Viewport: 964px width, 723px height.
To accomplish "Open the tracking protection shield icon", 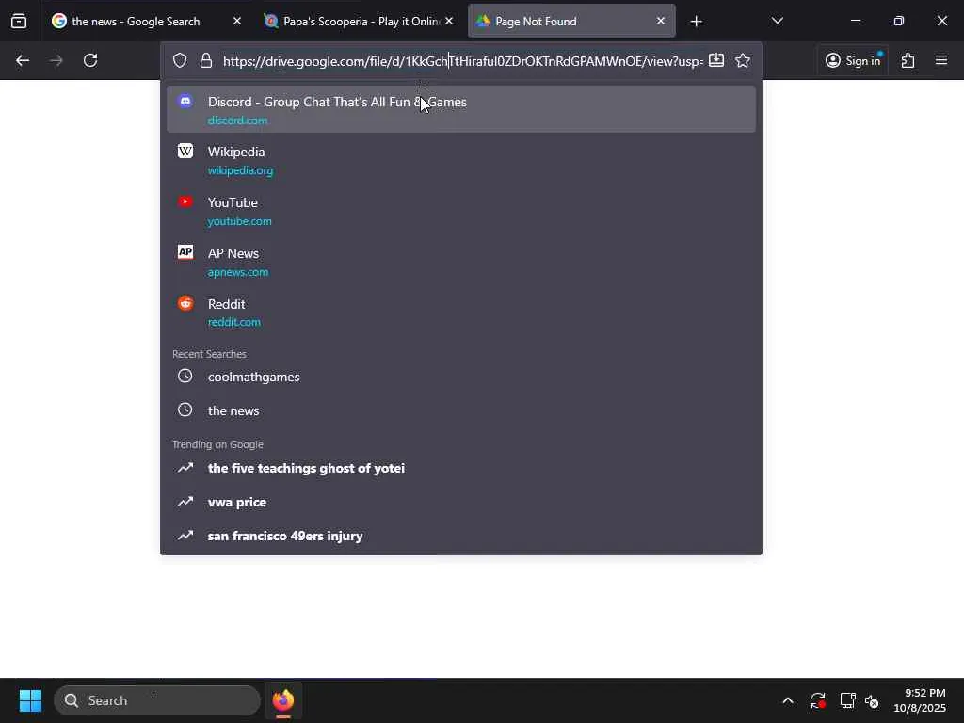I will tap(180, 60).
